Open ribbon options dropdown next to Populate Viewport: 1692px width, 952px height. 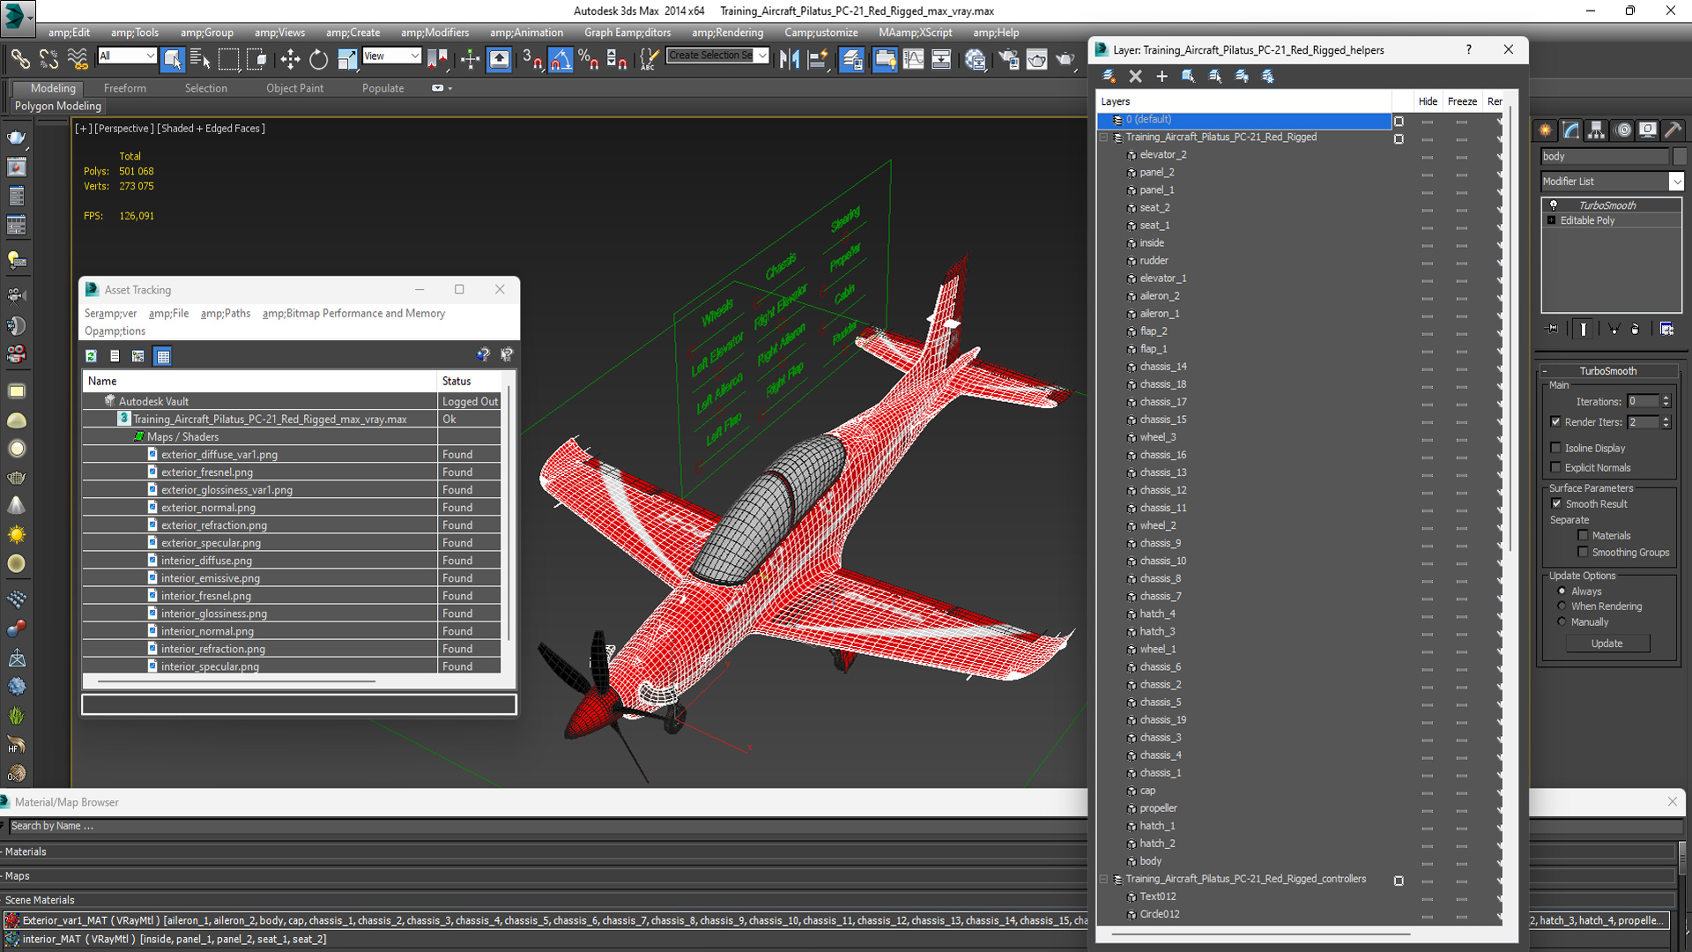click(442, 88)
